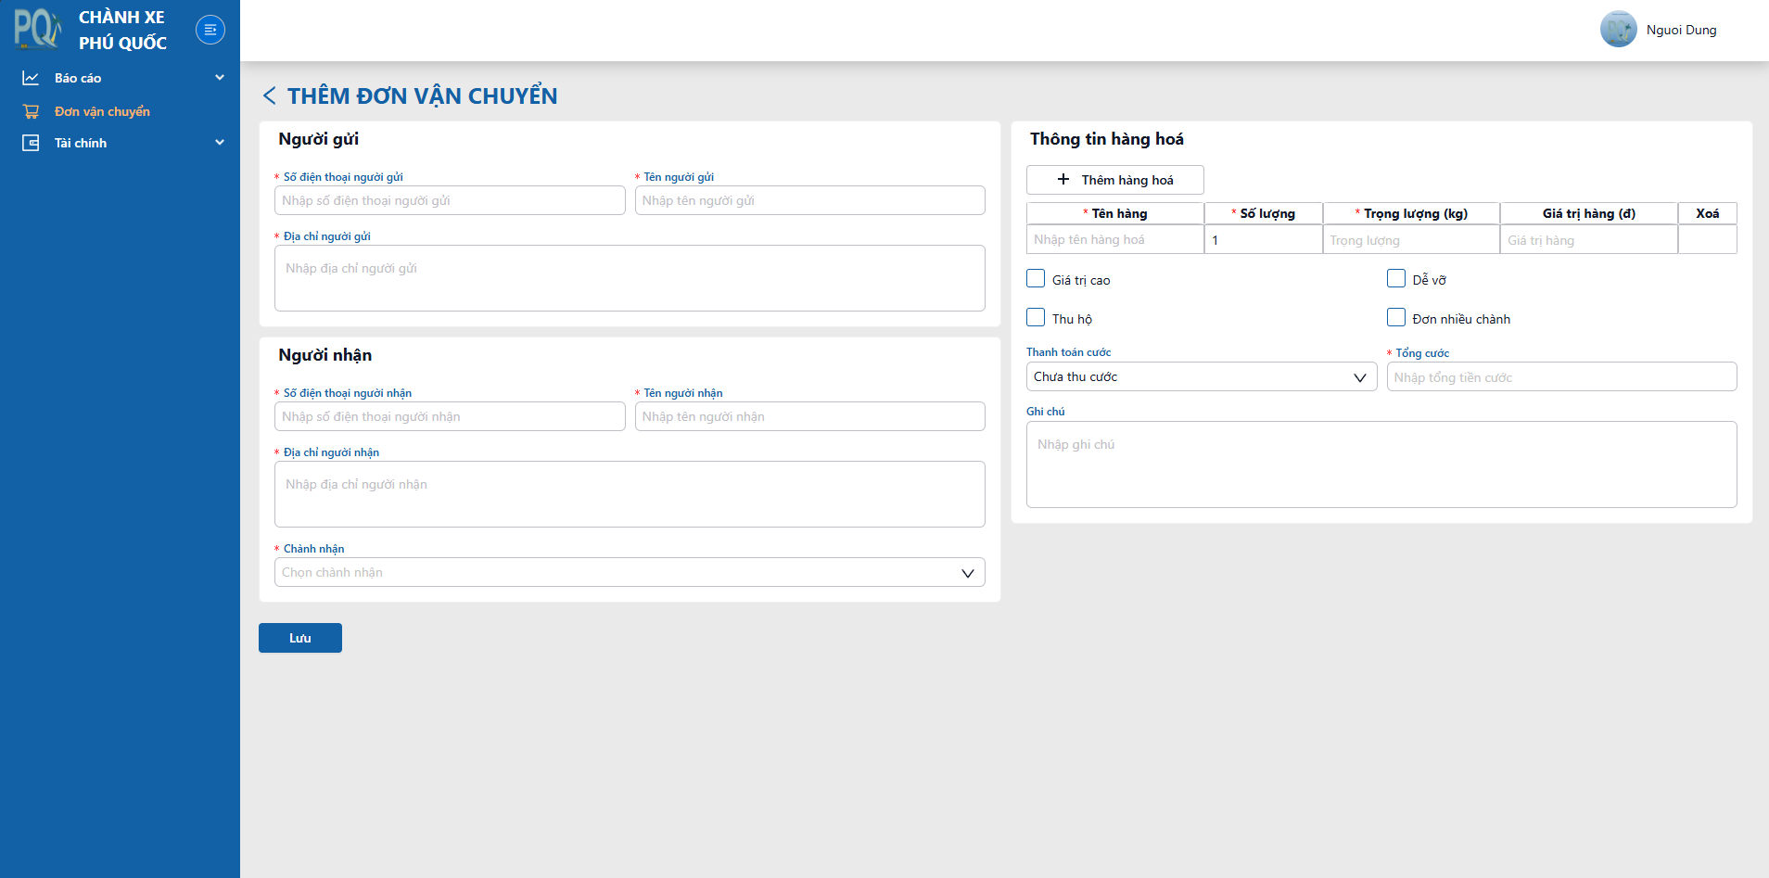The height and width of the screenshot is (878, 1769).
Task: Check the Thu hộ option
Action: tap(1036, 317)
